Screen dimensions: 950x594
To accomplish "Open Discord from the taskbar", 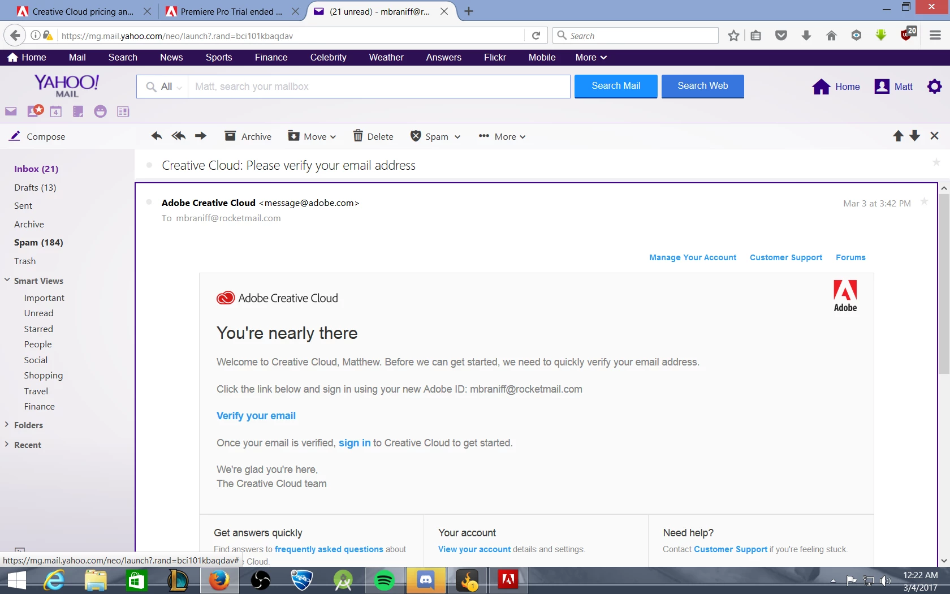I will [x=426, y=580].
